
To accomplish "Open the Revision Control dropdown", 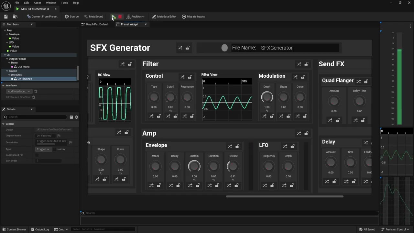I will pos(395,229).
